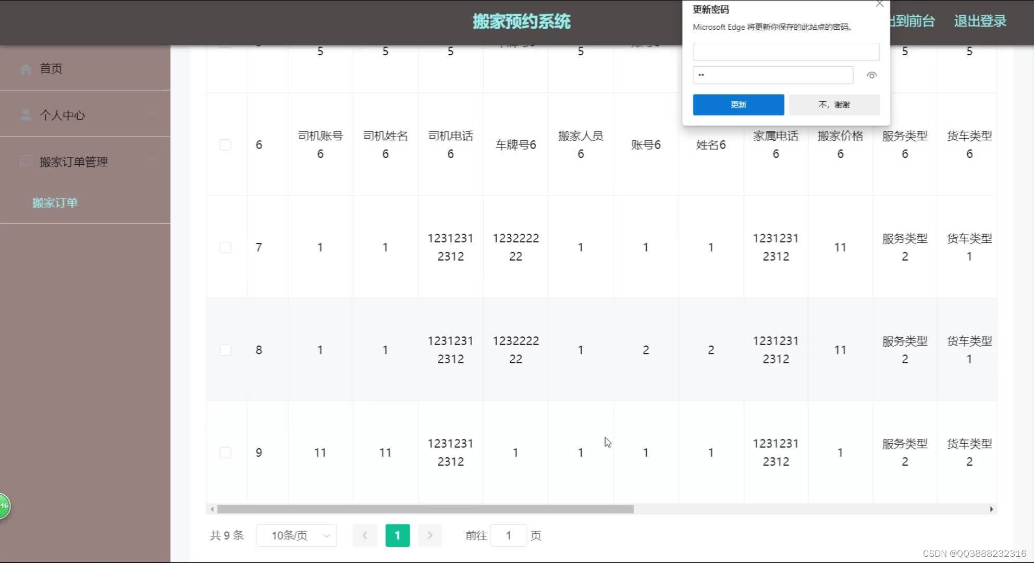The width and height of the screenshot is (1034, 563).
Task: Click the green 46 floating badge
Action: click(4, 506)
